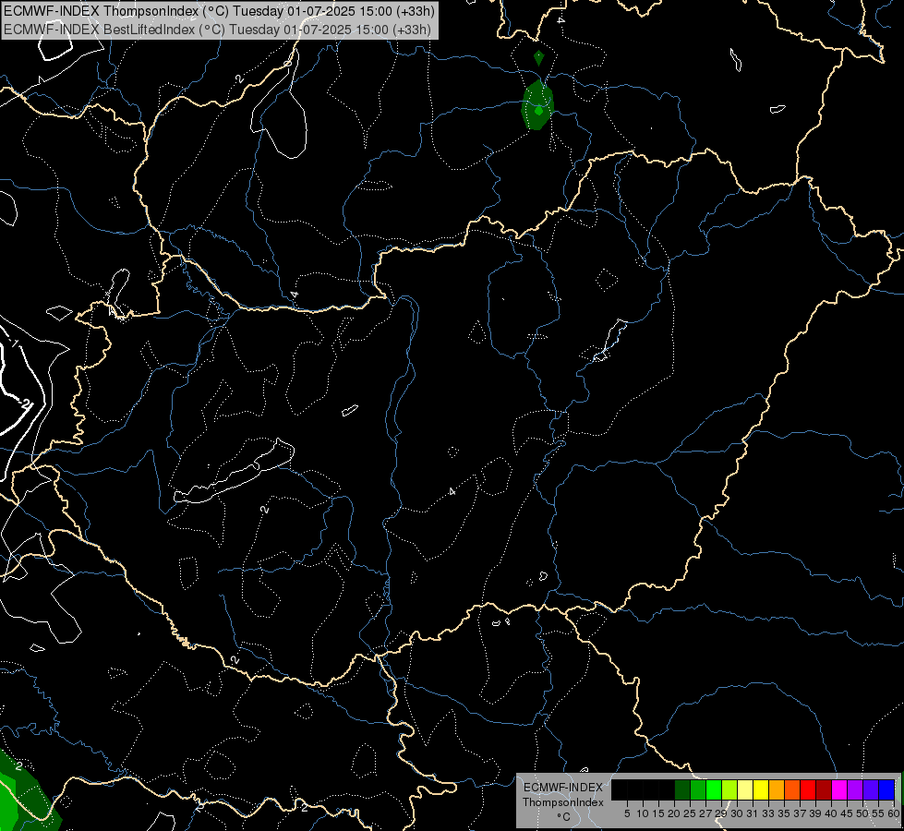Click the °C unit label in legend
Image resolution: width=904 pixels, height=831 pixels.
click(564, 817)
